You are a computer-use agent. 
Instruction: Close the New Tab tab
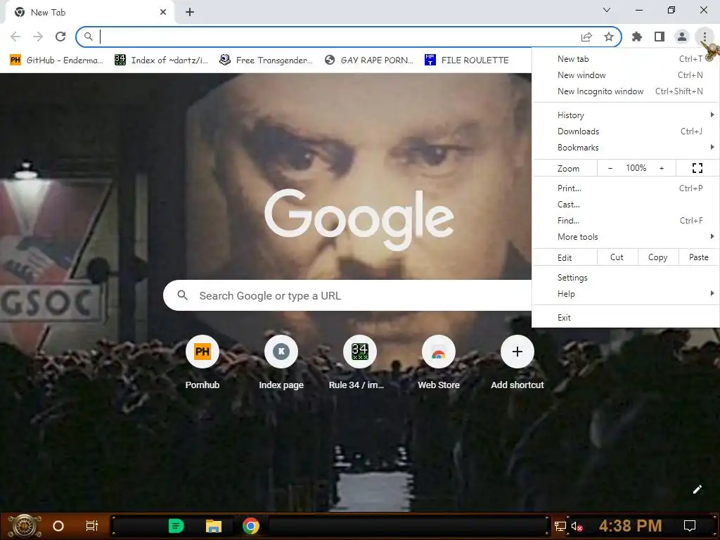(163, 13)
